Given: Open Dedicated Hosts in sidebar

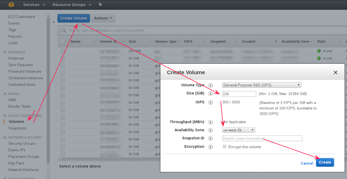Looking at the screenshot, I should (22, 84).
